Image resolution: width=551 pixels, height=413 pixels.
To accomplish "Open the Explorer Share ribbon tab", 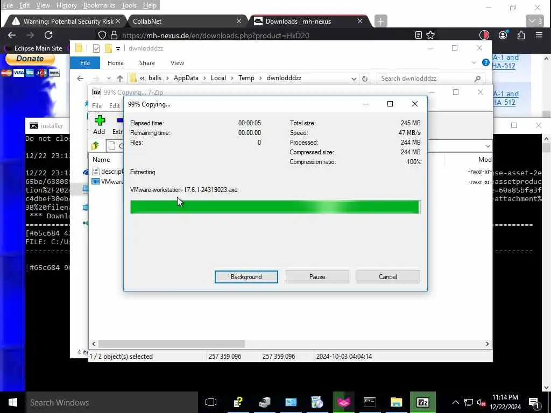I will (x=147, y=63).
